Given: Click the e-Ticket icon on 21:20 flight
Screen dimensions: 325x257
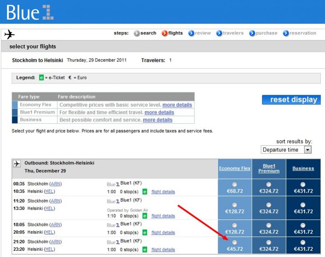Looking at the screenshot, I should (x=145, y=249).
